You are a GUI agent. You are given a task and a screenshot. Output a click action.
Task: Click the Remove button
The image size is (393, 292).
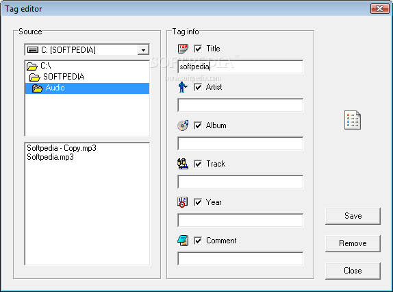353,243
